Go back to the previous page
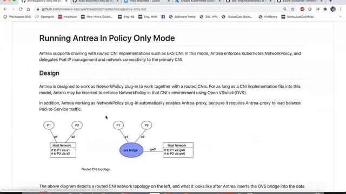Screen dimensions: 346x194 tap(5, 9)
